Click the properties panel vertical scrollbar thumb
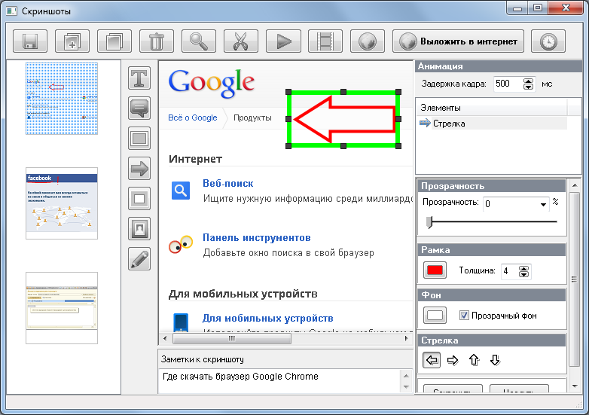This screenshot has height=415, width=589. click(575, 279)
